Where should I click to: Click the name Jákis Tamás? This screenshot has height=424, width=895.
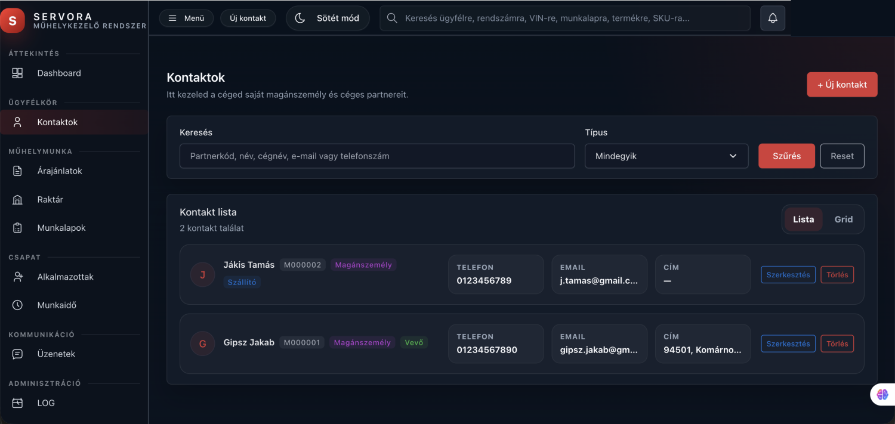pos(249,265)
